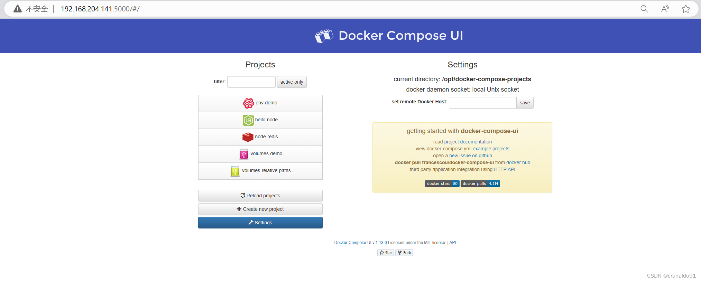Click the GitHub Star button
This screenshot has height=281, width=701.
coord(386,253)
